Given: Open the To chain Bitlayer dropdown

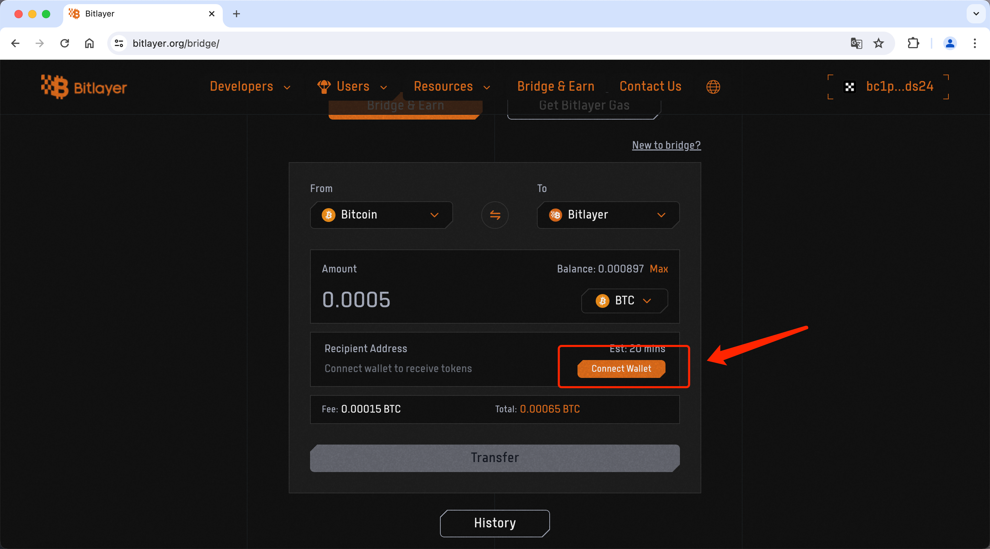Looking at the screenshot, I should [x=608, y=215].
